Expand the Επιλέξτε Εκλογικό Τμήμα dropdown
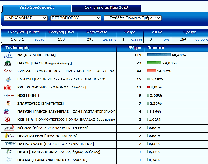208x164 pixels. (x=133, y=18)
